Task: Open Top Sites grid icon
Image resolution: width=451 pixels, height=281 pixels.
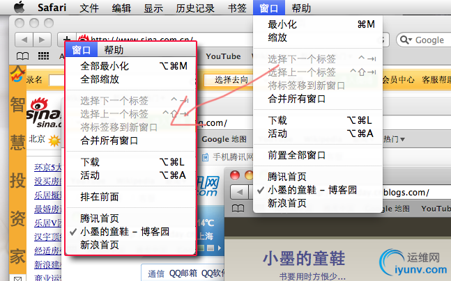Action: pos(43,56)
